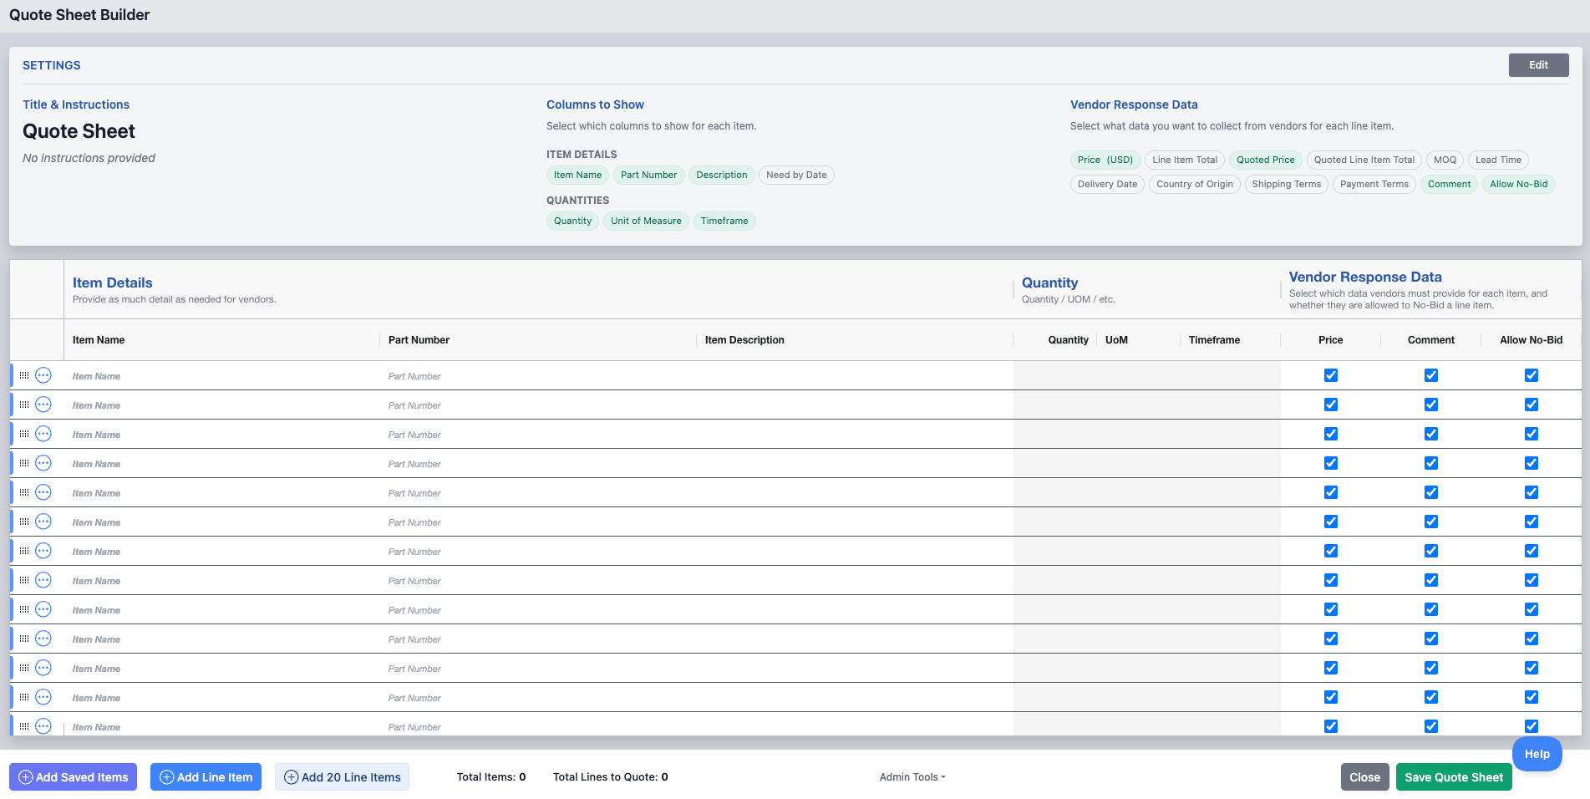Open the more options icon on the first row
The height and width of the screenshot is (799, 1590).
pos(43,375)
